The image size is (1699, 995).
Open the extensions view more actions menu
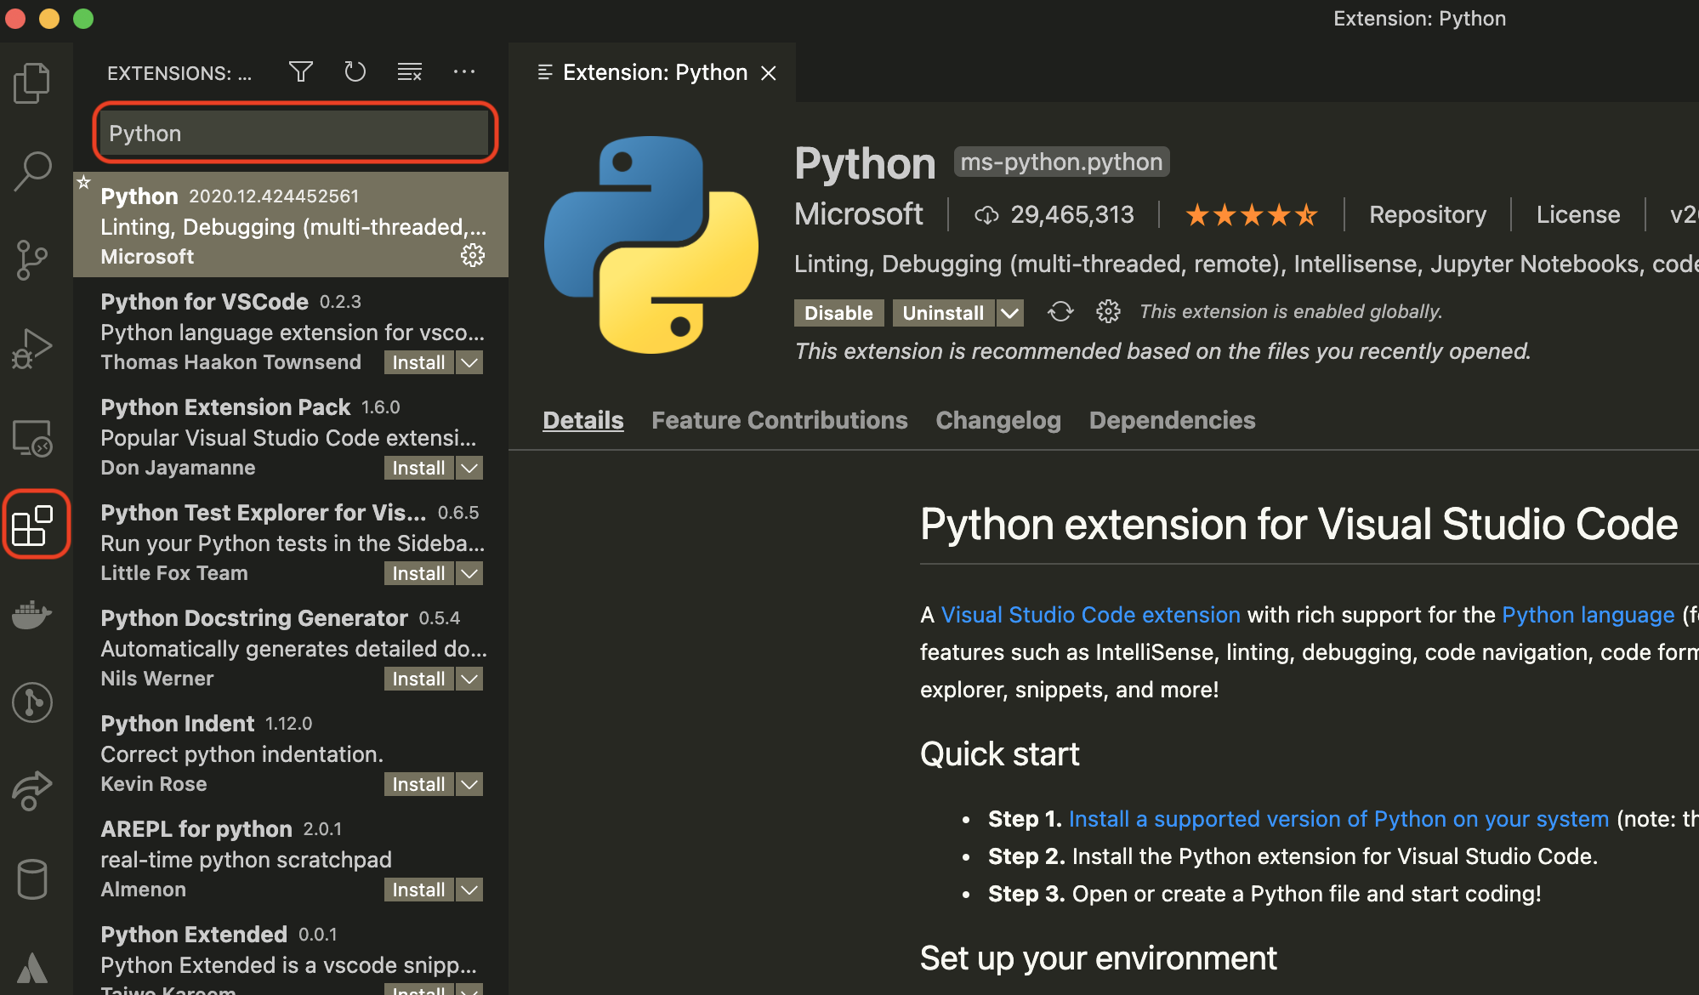(x=464, y=72)
